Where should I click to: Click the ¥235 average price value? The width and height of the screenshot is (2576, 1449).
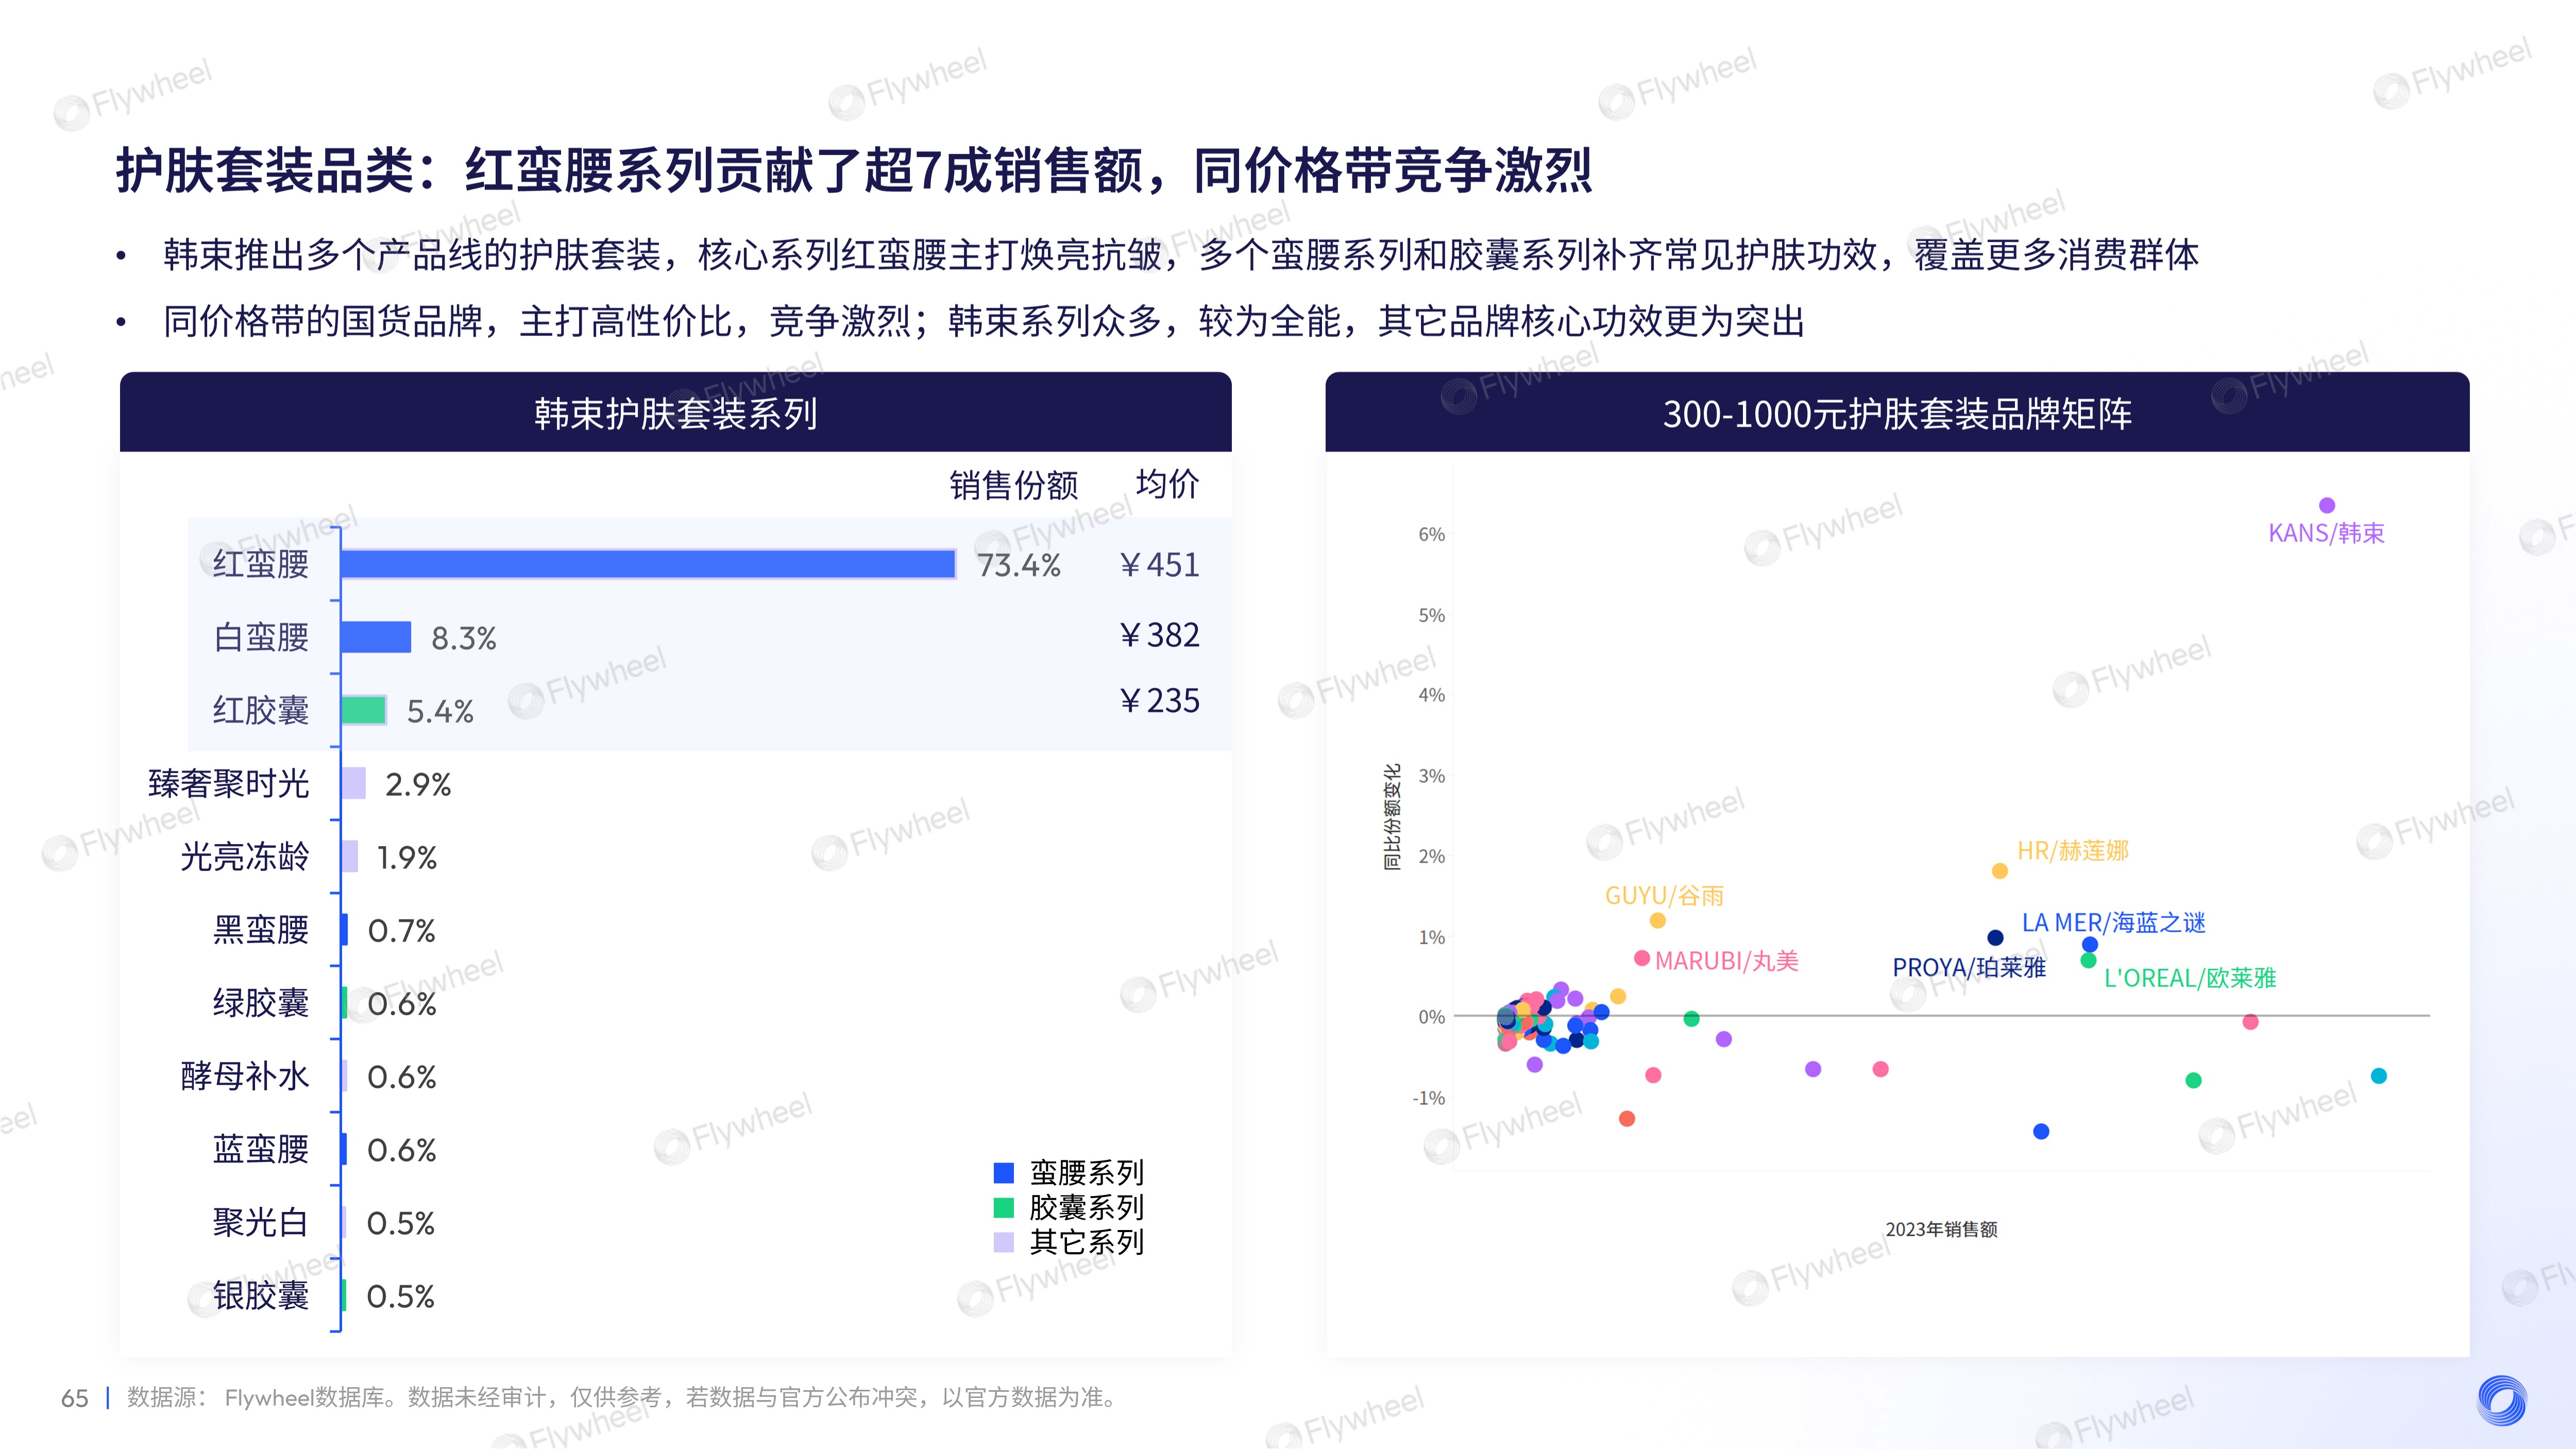(x=1159, y=701)
